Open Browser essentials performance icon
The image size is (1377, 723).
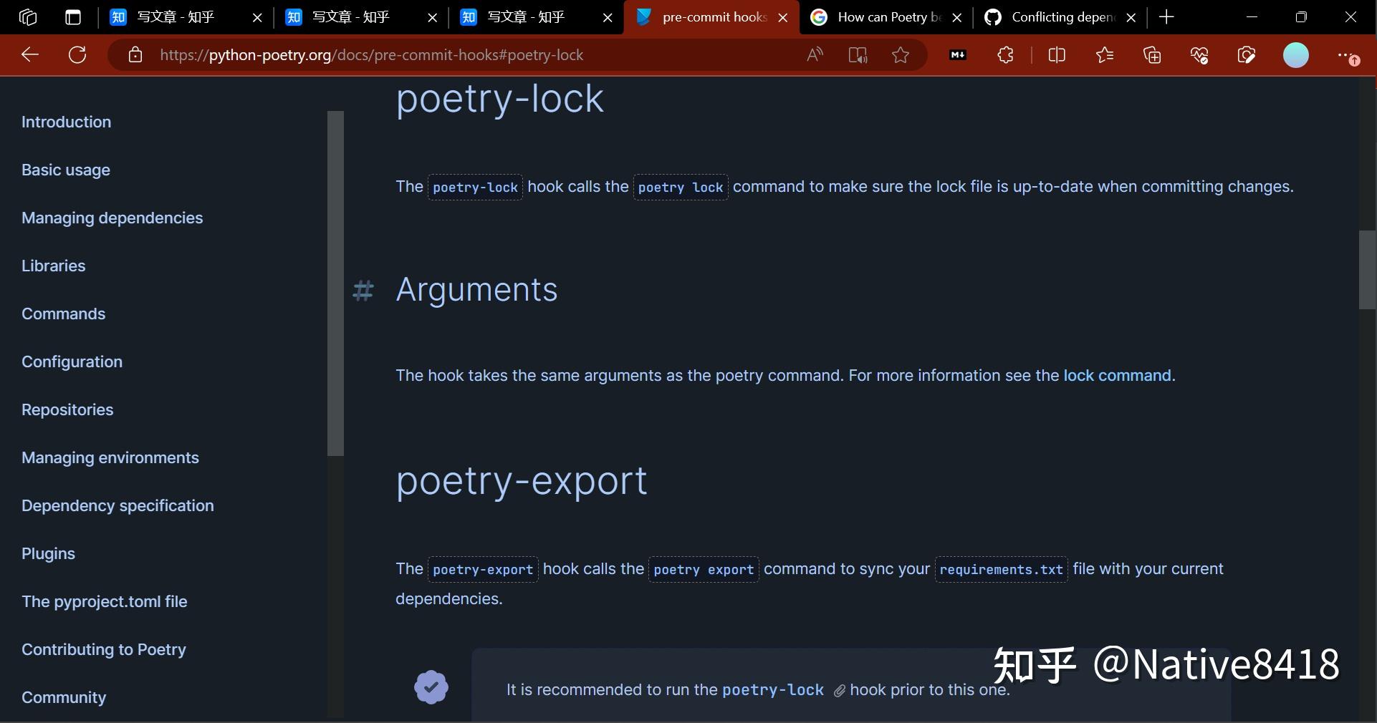click(x=1199, y=54)
